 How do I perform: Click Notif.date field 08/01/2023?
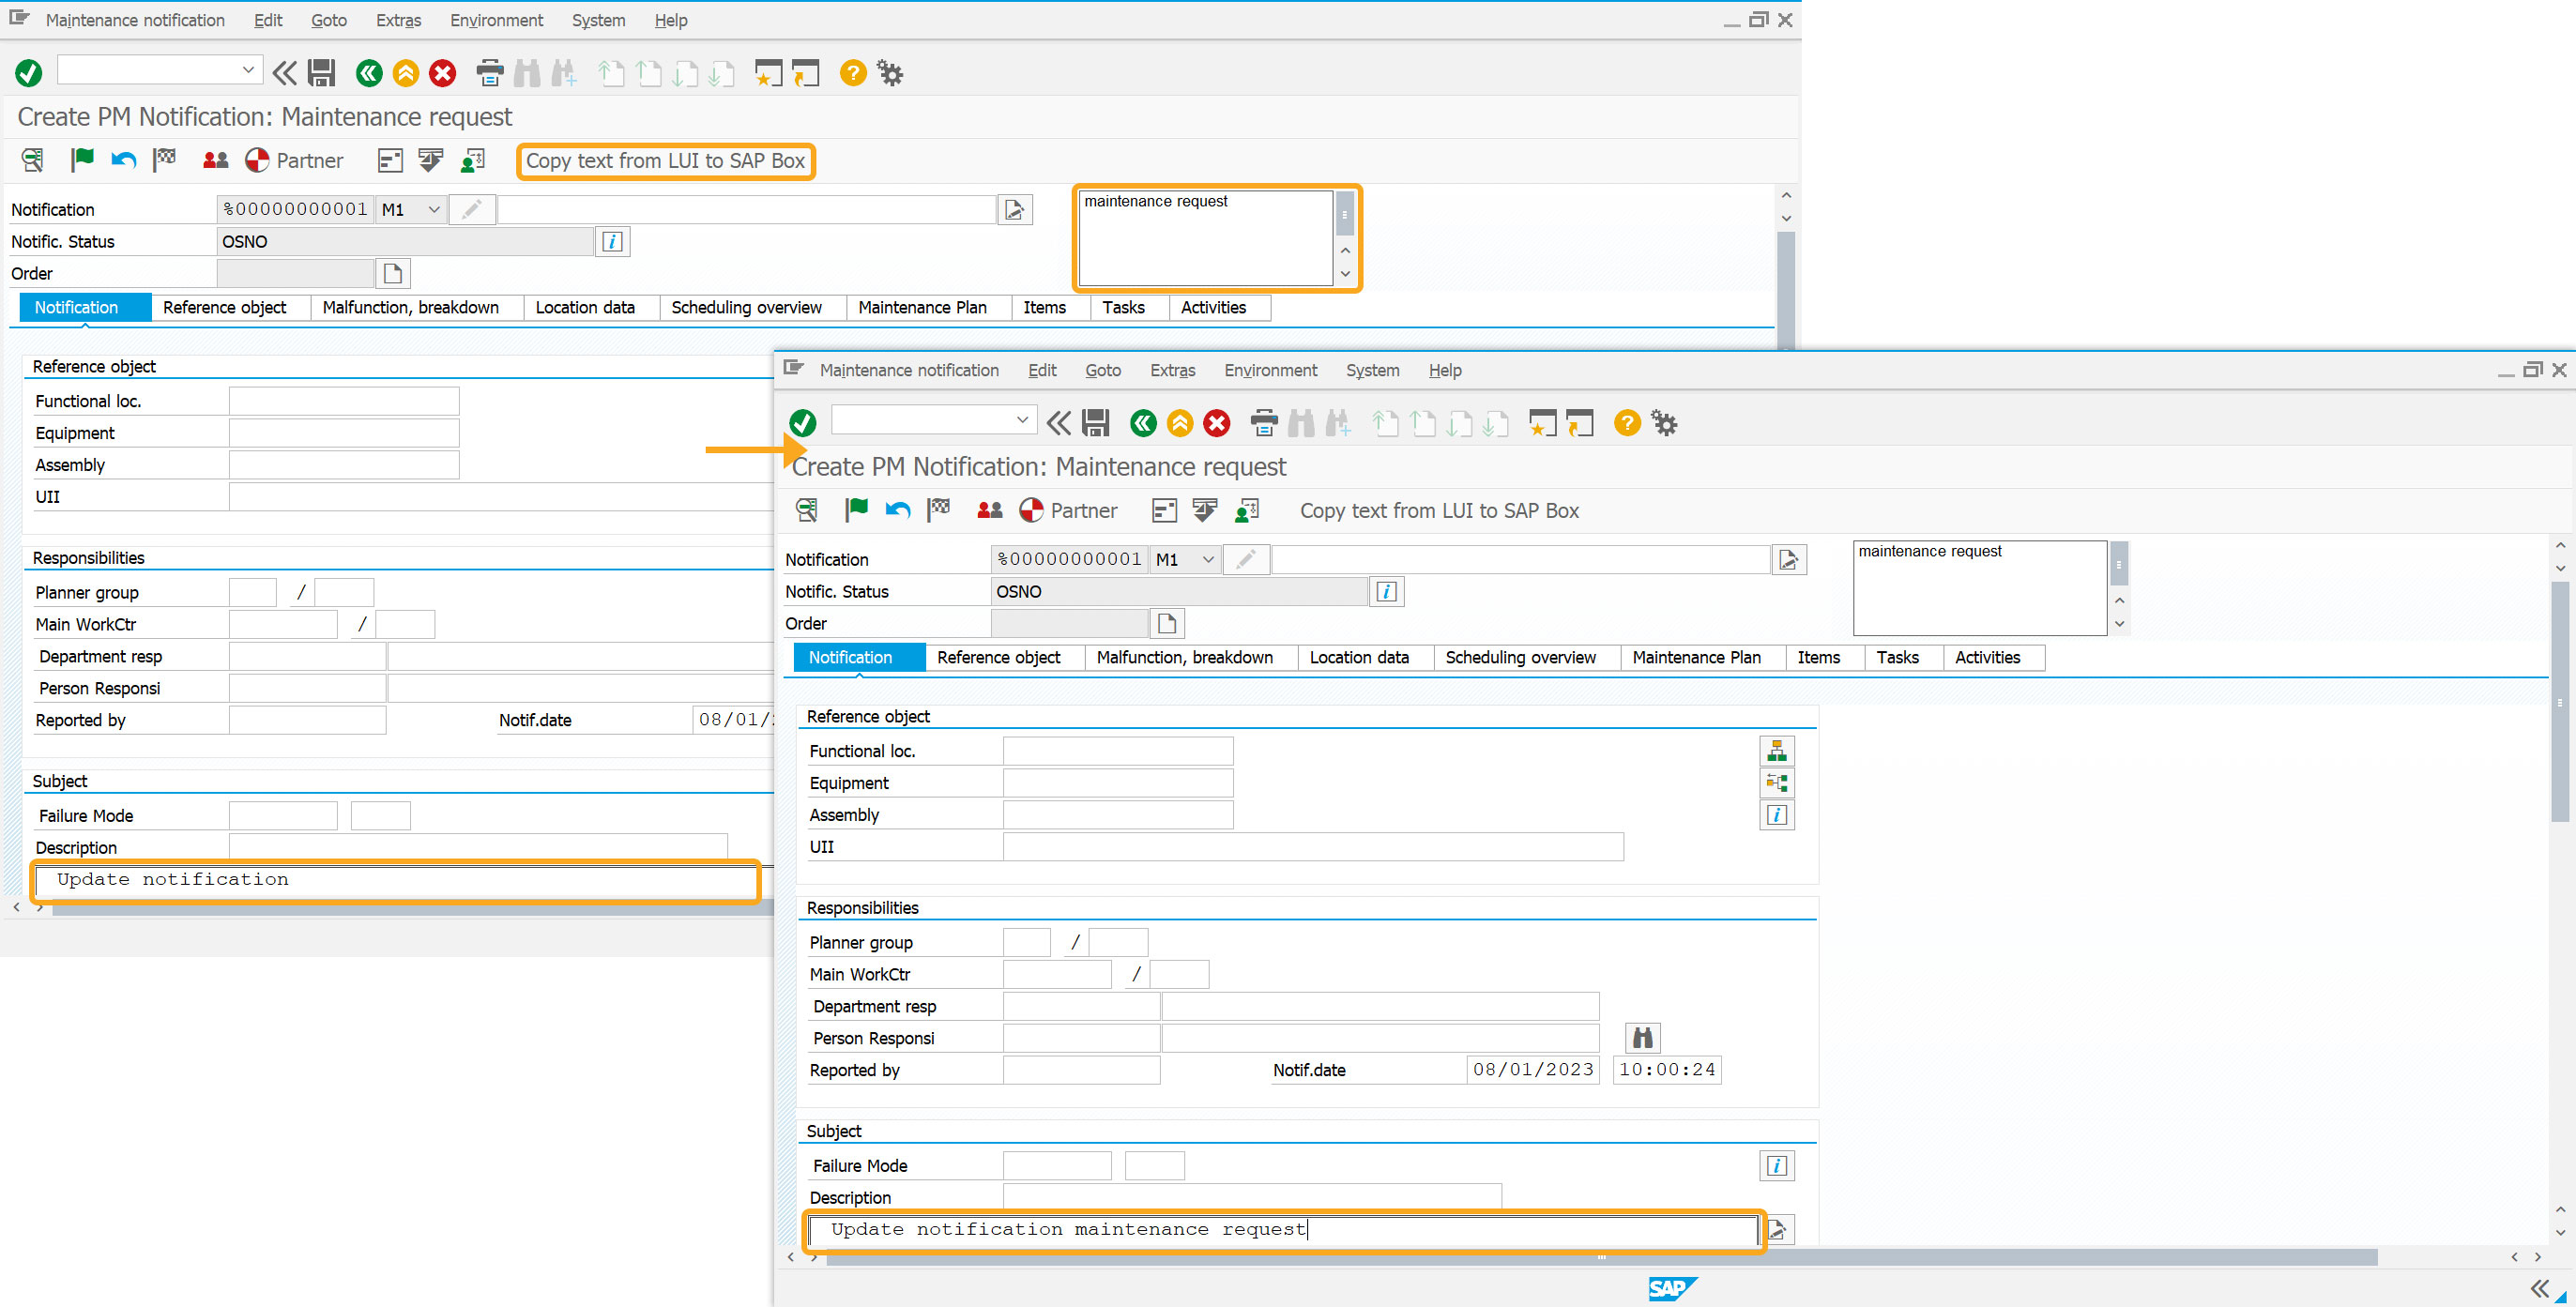point(1533,1069)
